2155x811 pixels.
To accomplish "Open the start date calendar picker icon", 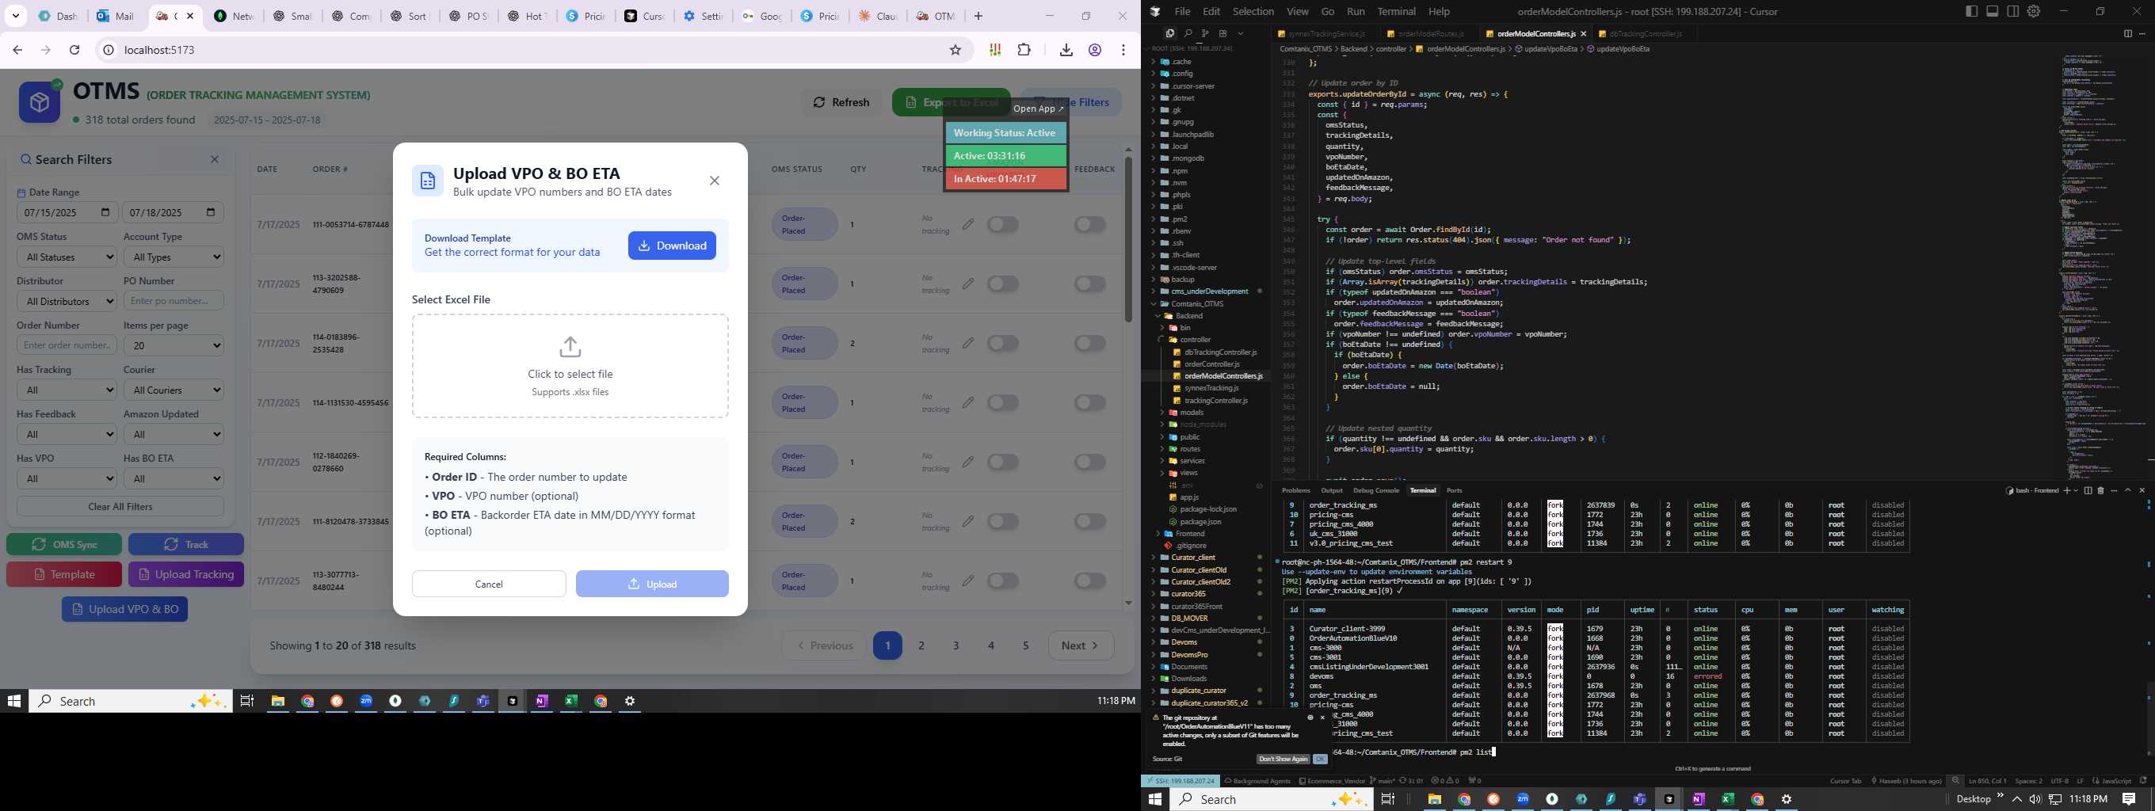I will pyautogui.click(x=105, y=212).
